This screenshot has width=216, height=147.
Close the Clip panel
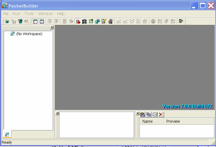coord(137,113)
